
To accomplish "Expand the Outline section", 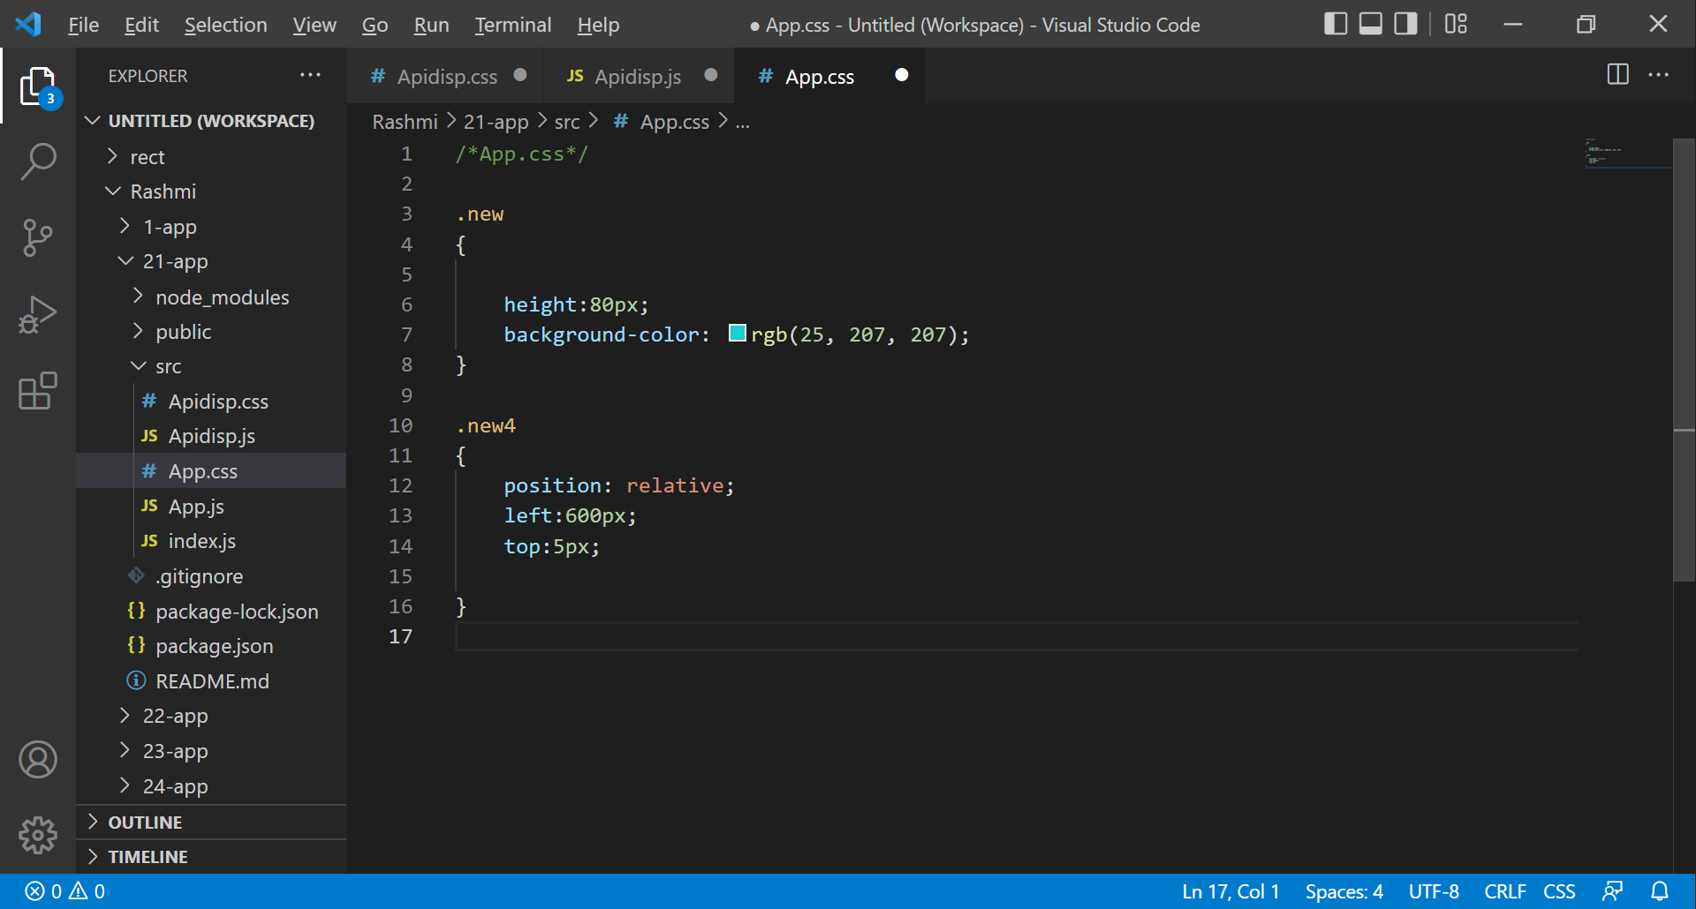I will pos(211,823).
